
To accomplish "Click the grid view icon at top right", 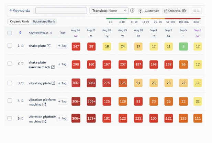I will 196,11.
